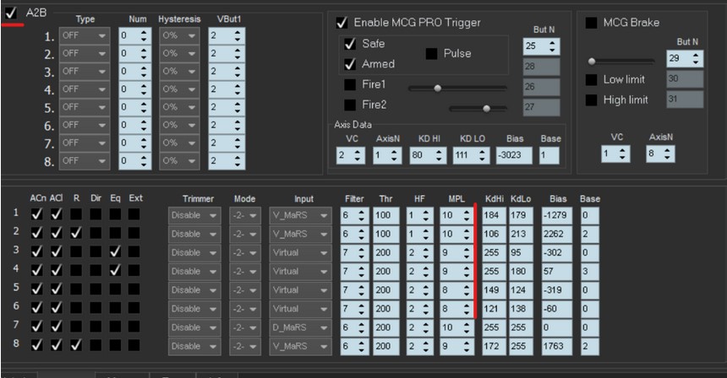This screenshot has height=378, width=727.
Task: Adjust the MCG Brake slider handle
Action: coord(592,61)
